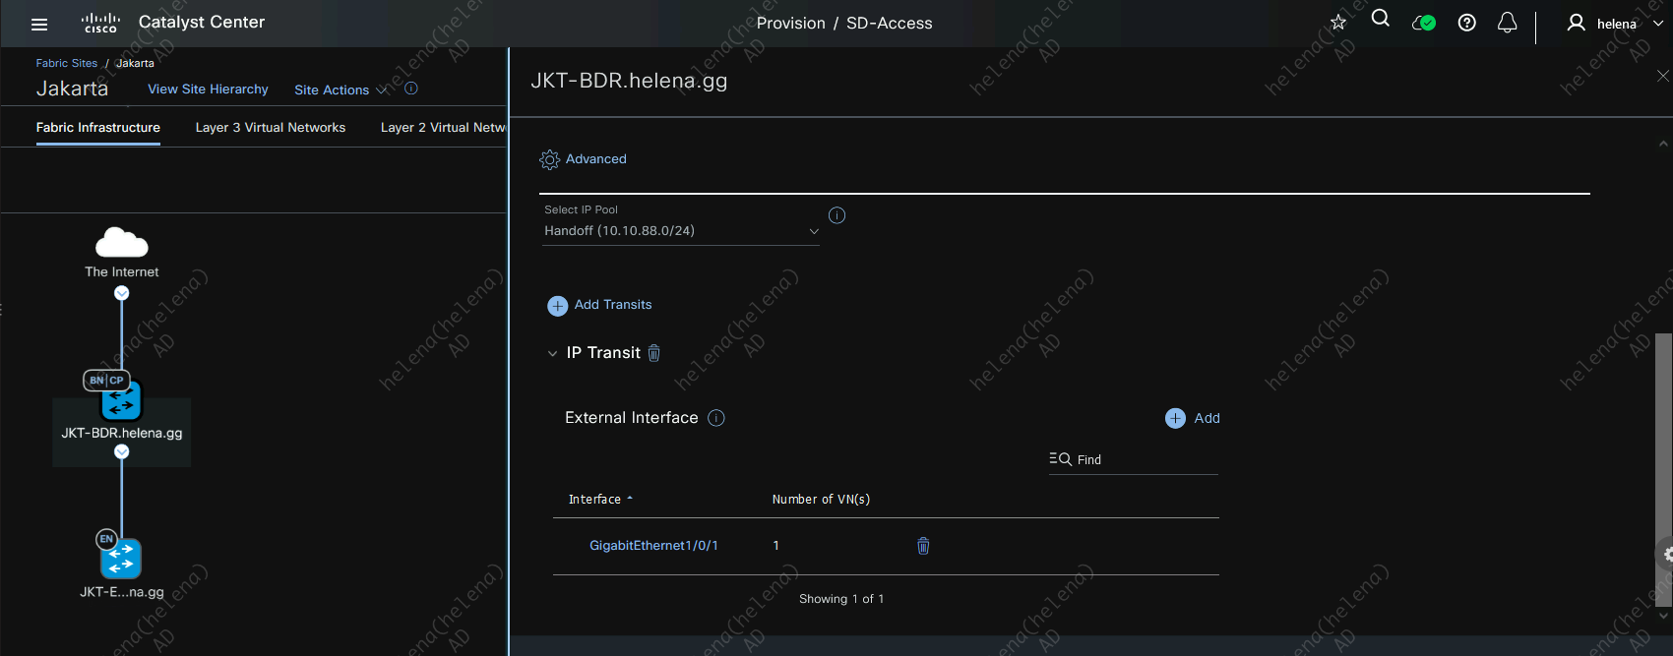Expand the Site Actions menu

(340, 89)
